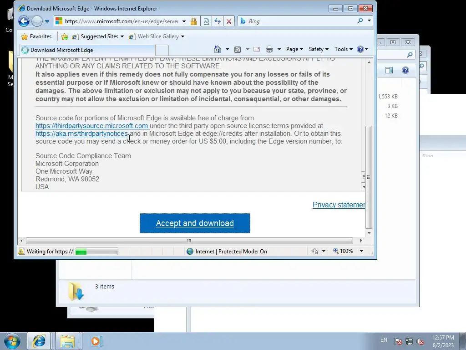The width and height of the screenshot is (466, 350).
Task: Go back with the IE Back arrow
Action: [x=24, y=21]
